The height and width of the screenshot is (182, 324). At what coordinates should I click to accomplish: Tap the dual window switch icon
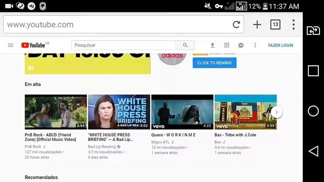[x=313, y=30]
